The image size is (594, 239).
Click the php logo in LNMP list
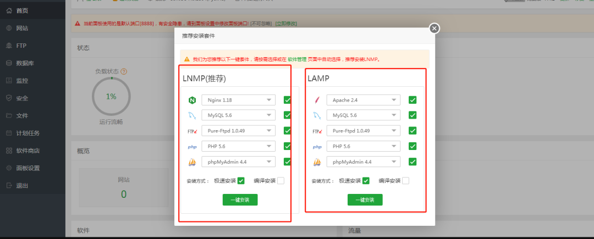click(x=192, y=147)
